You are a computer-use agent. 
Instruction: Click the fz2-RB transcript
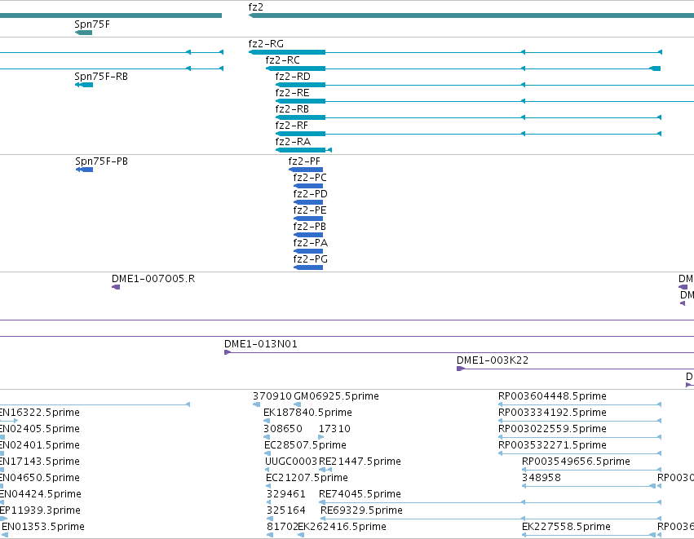point(468,117)
